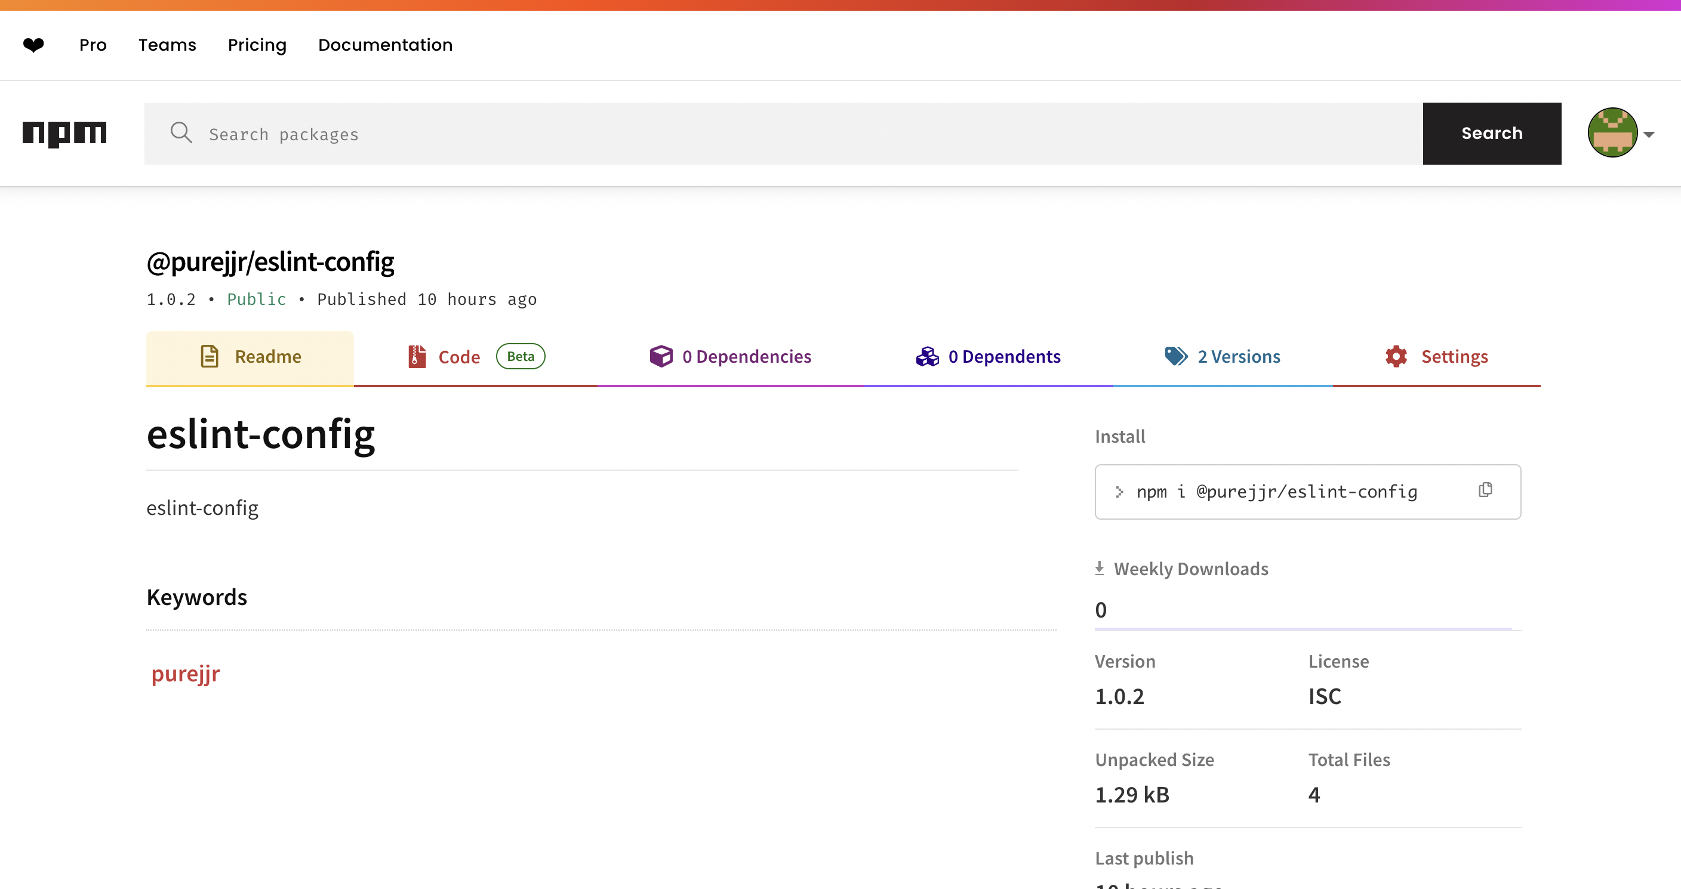This screenshot has height=889, width=1681.
Task: Focus the Search packages input field
Action: coord(783,134)
